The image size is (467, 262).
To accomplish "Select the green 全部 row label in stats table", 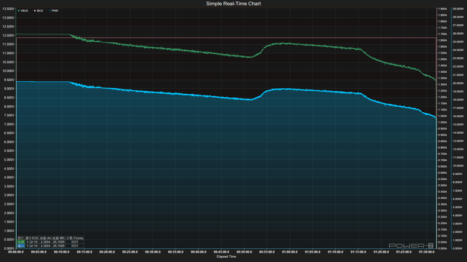I will (x=21, y=242).
